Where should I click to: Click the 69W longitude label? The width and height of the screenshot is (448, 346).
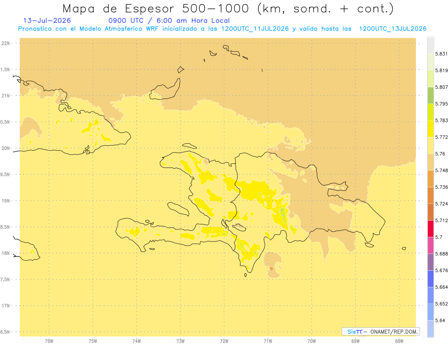355,341
